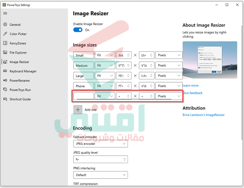Click the Color Picker eyedropper icon

point(5,34)
